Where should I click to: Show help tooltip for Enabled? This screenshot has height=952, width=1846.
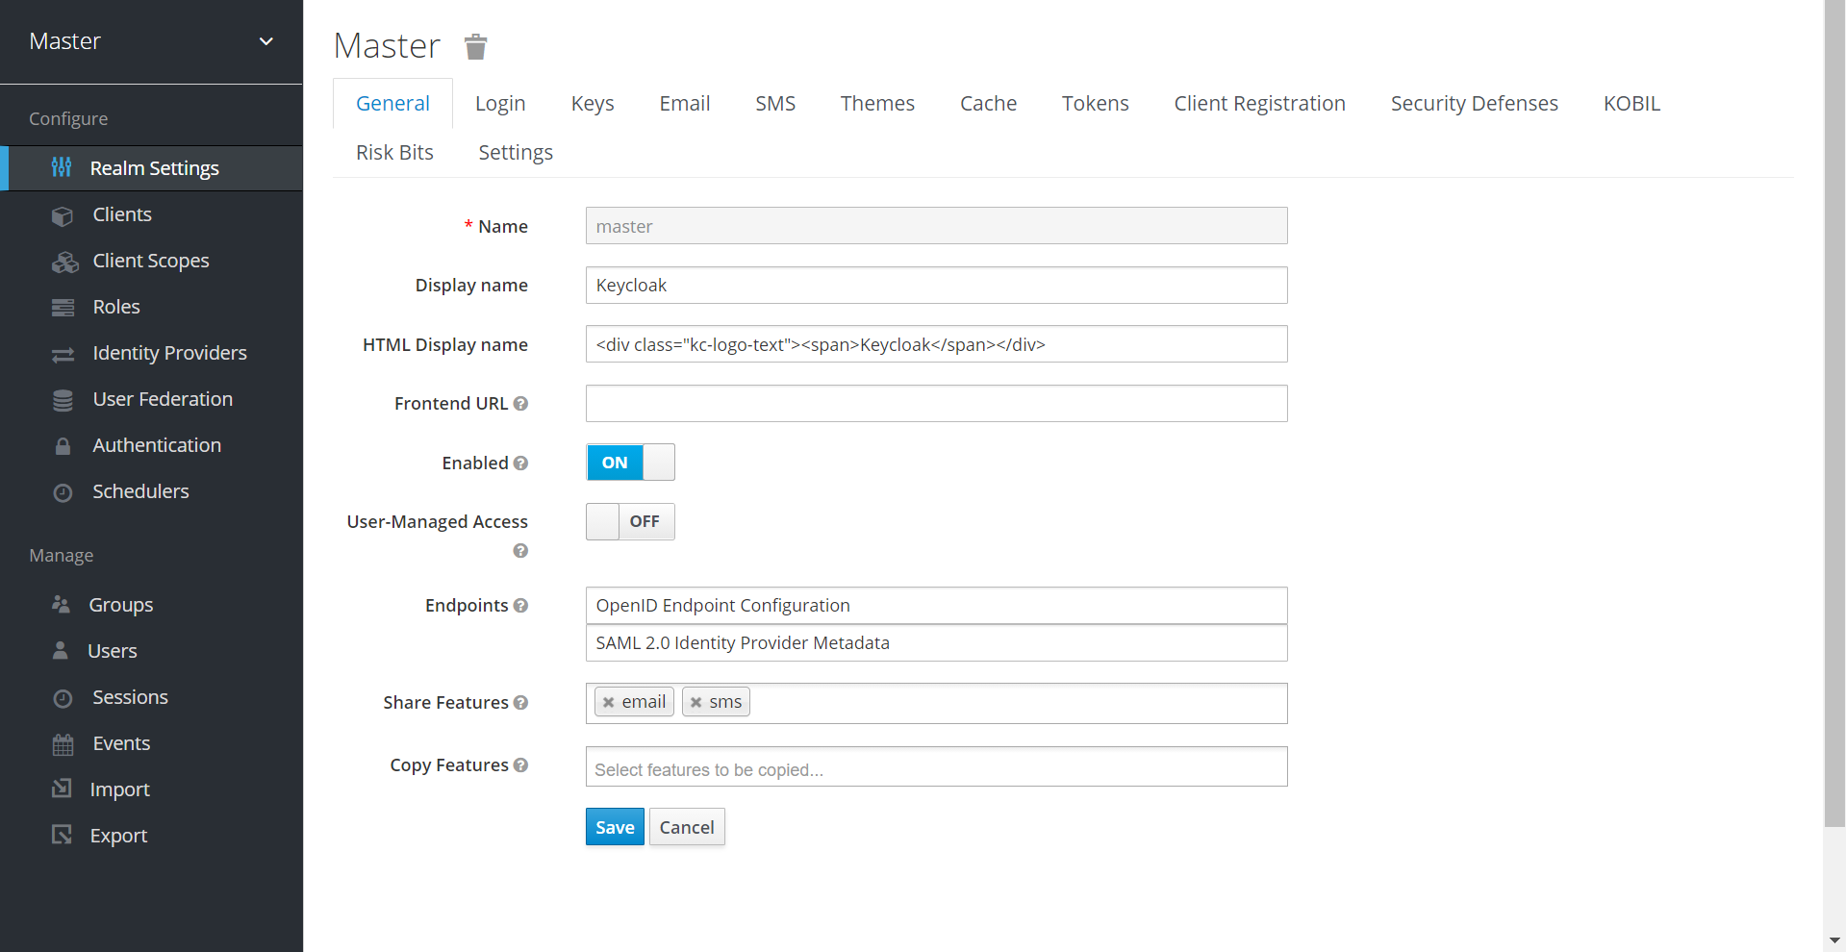520,463
